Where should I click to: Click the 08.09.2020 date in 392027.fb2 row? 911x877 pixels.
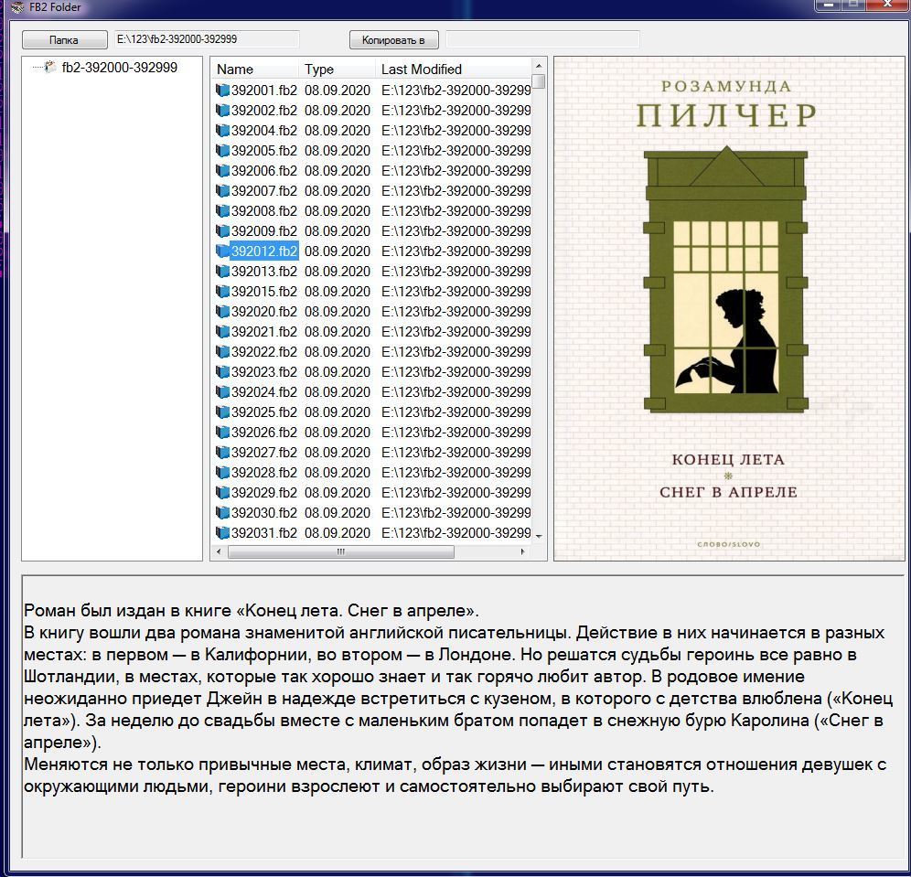[x=338, y=453]
